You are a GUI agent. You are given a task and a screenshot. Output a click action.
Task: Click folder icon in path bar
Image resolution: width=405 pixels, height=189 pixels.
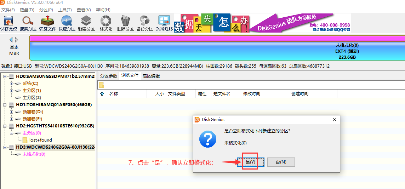[102, 85]
